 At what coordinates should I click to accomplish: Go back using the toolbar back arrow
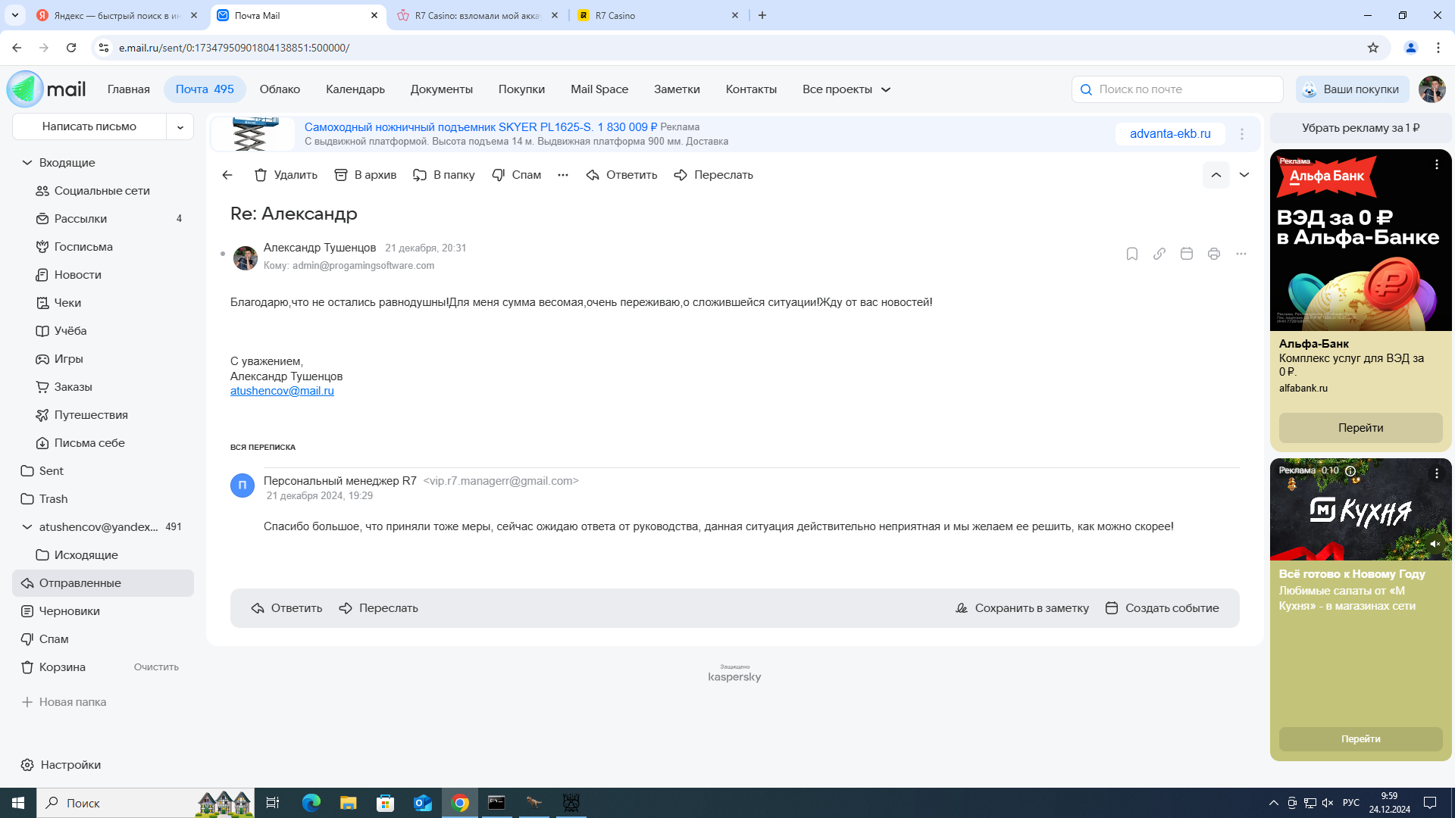pyautogui.click(x=227, y=175)
